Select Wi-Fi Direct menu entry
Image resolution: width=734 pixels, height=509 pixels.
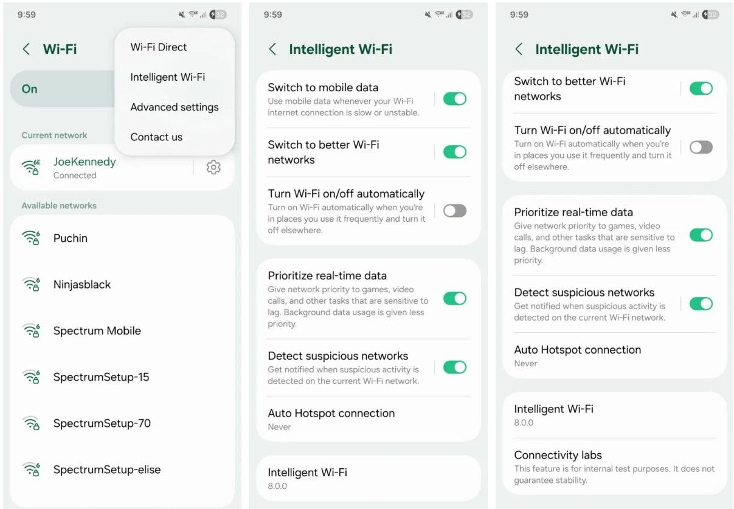pos(159,47)
